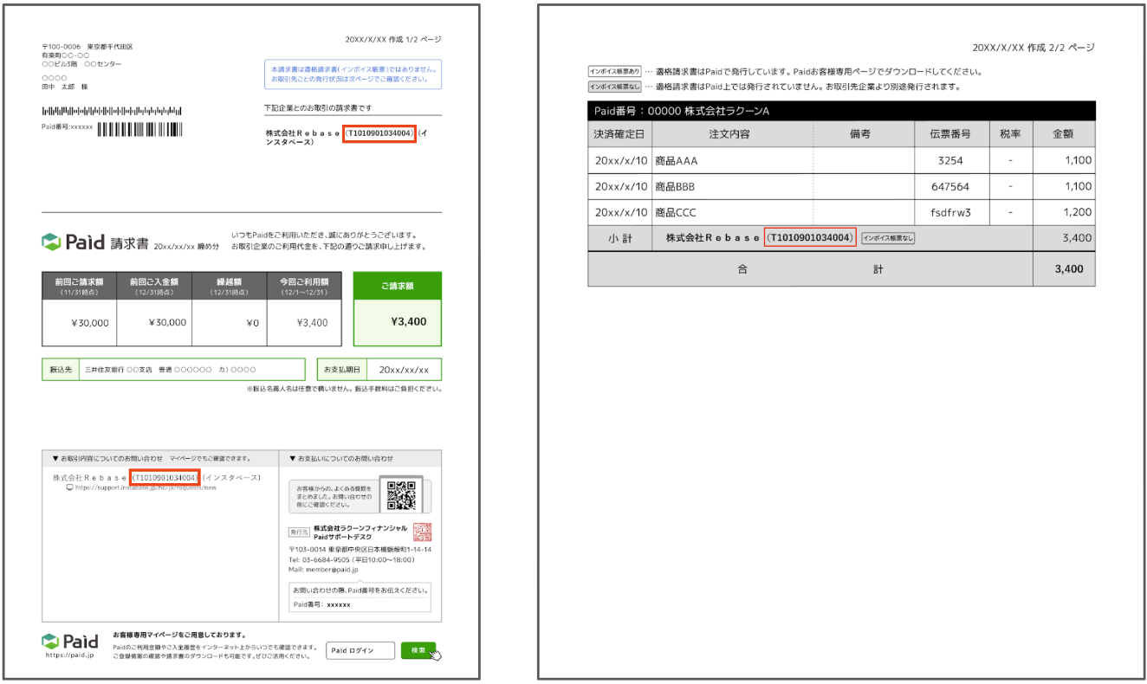
Task: Click the 商品BBB row item
Action: click(675, 186)
